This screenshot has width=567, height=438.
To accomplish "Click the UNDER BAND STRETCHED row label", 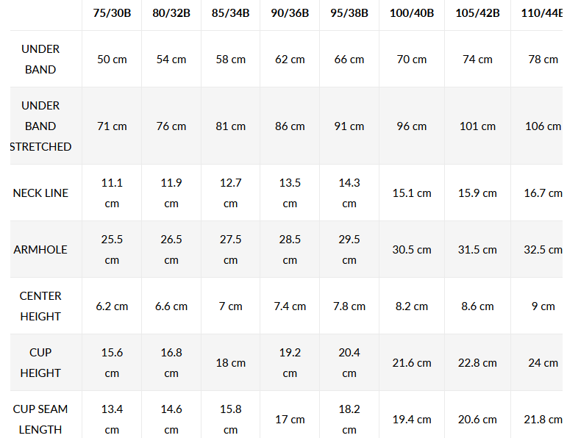I will [x=40, y=126].
